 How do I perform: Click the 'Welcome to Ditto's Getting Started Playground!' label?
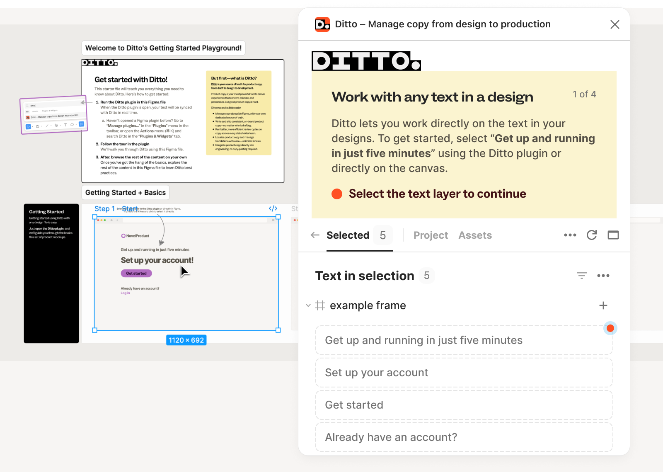(x=163, y=48)
